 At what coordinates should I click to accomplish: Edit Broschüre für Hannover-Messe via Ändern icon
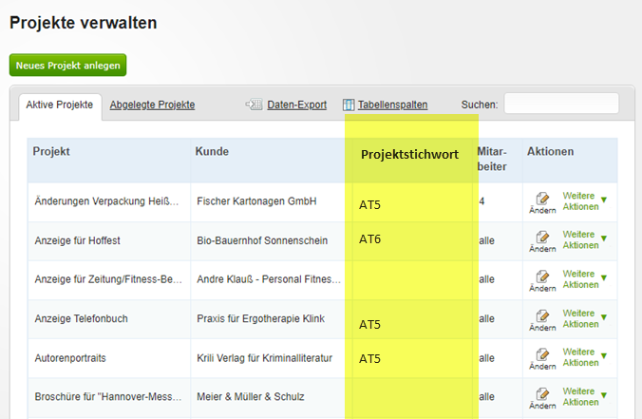pyautogui.click(x=542, y=398)
